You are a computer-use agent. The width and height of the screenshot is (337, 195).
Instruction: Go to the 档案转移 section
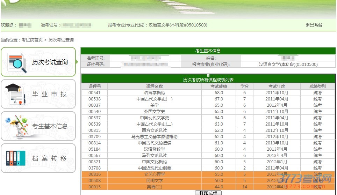click(x=49, y=158)
